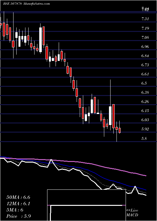Viewport: 157px width, 221px height.
Task: Click the 6.73 price axis label
Action: pos(145,65)
